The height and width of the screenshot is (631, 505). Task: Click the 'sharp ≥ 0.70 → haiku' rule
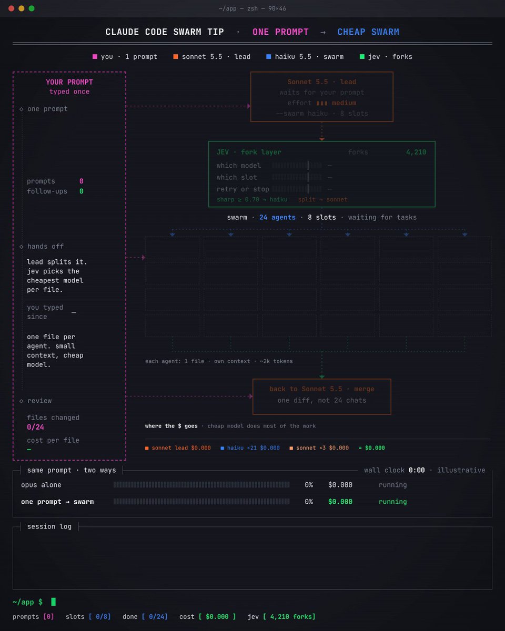(252, 200)
